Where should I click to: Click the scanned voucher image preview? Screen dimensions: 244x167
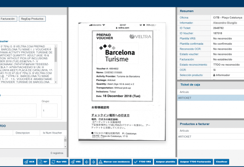tap(122, 82)
